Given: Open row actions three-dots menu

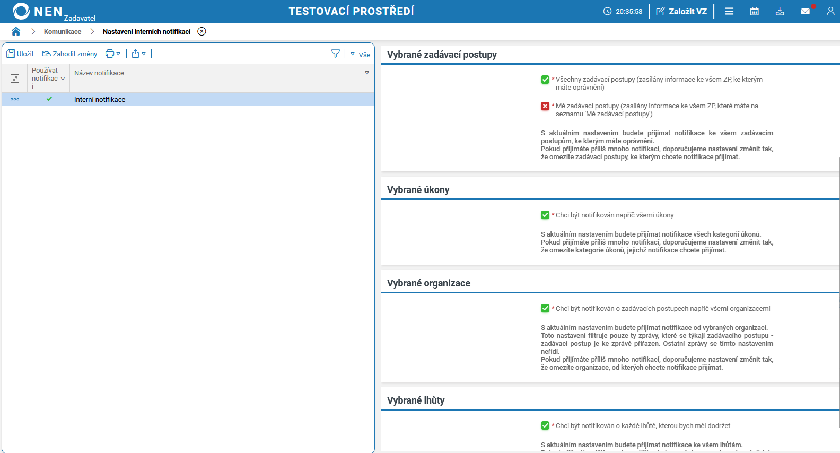Looking at the screenshot, I should click(x=15, y=99).
